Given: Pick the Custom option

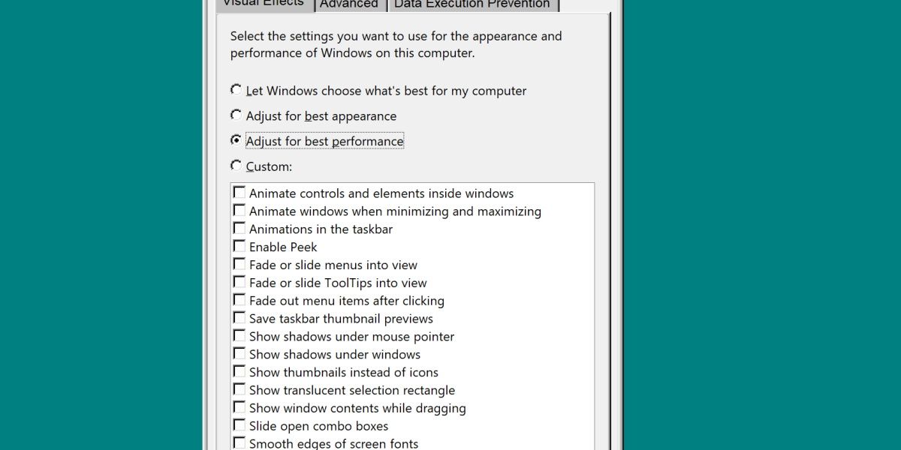Looking at the screenshot, I should tap(236, 165).
